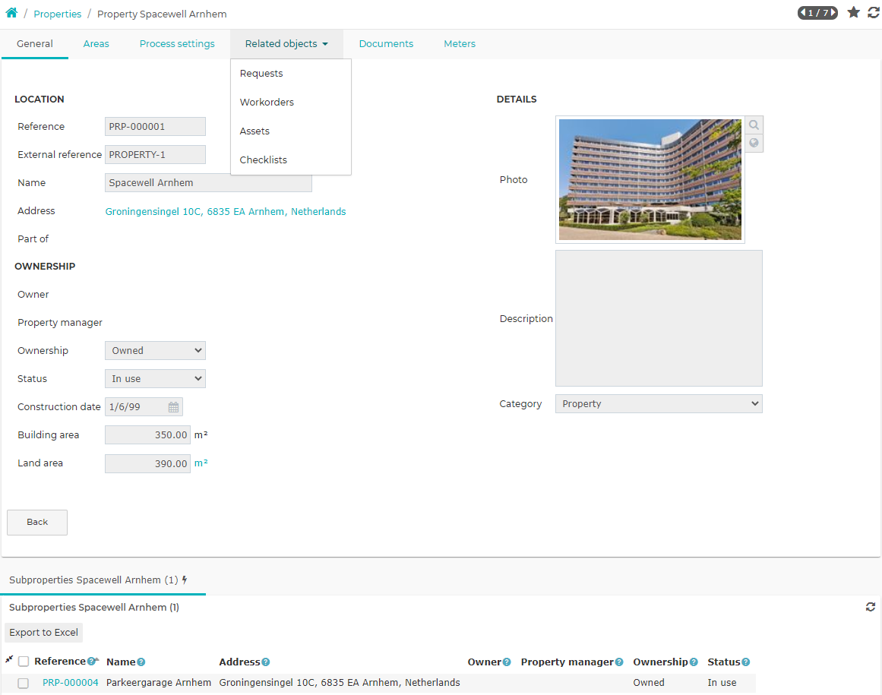The width and height of the screenshot is (882, 695).
Task: Click the Name field Spacewell Arnhem
Action: point(208,183)
